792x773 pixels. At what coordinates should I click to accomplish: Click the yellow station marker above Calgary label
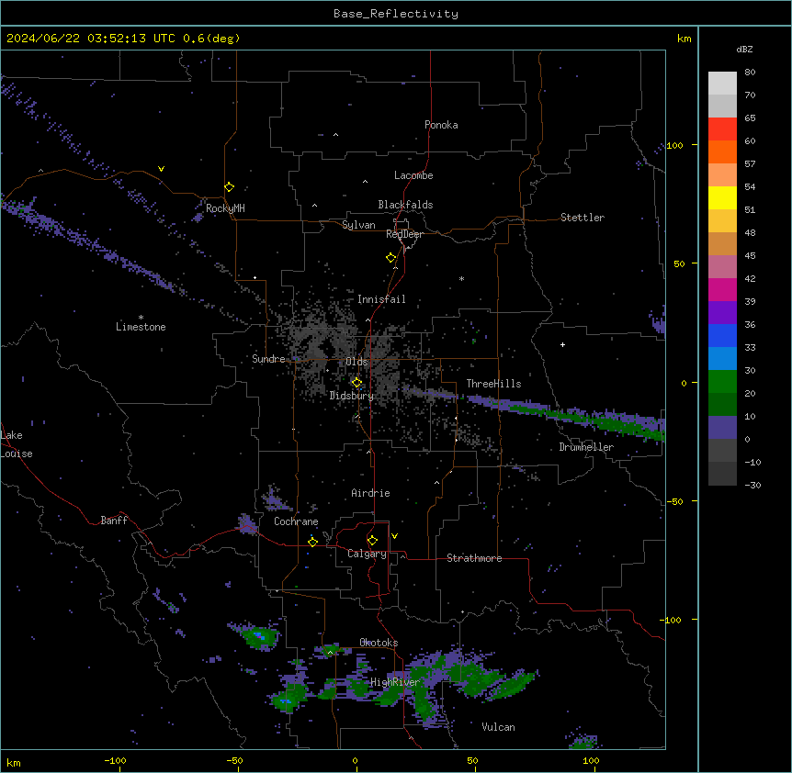click(x=372, y=541)
